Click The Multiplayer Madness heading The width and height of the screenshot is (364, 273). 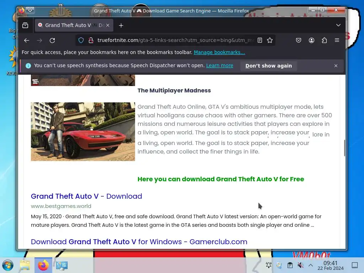[174, 90]
